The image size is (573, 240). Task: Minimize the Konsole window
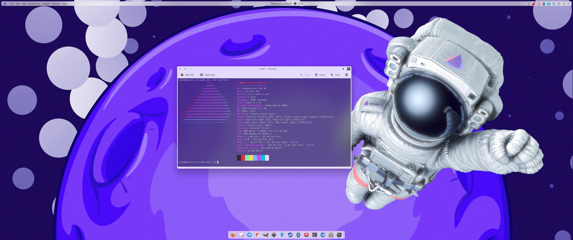pyautogui.click(x=191, y=69)
